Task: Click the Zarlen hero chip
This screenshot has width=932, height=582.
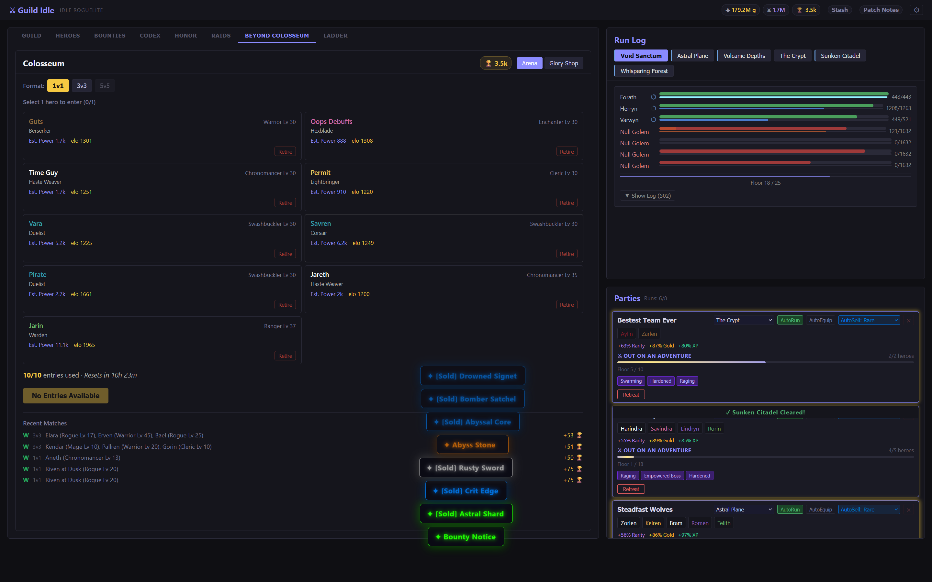Action: pyautogui.click(x=649, y=334)
